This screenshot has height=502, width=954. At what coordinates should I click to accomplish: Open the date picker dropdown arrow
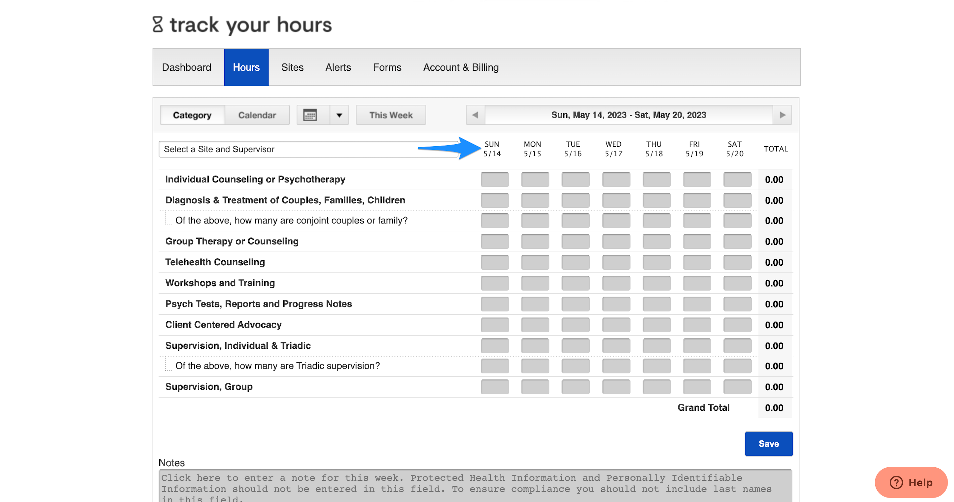[x=339, y=115]
